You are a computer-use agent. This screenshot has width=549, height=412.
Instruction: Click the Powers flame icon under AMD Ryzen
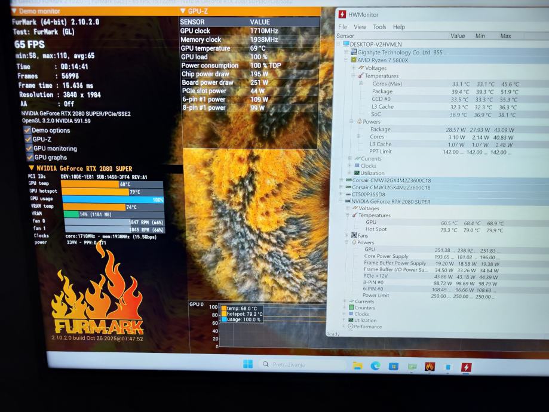(359, 121)
